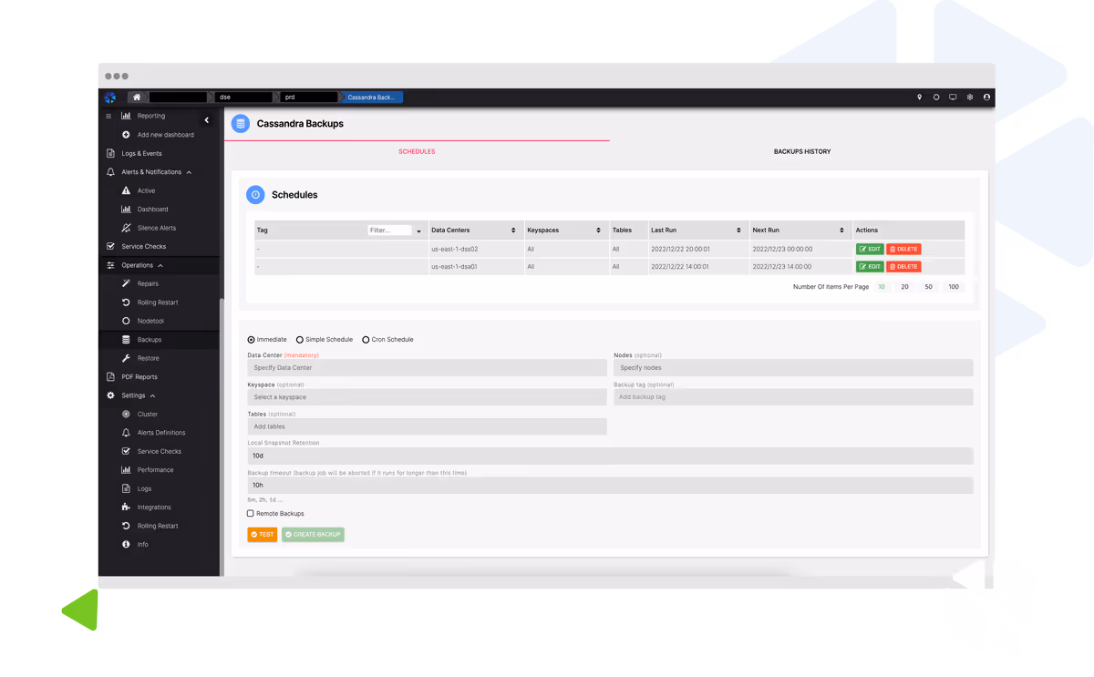
Task: Select the Cron Schedule radio option
Action: pos(366,340)
